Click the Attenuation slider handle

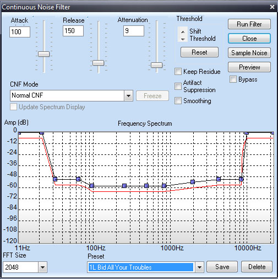[x=156, y=65]
